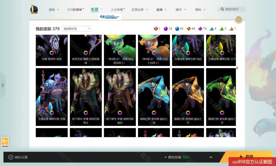Open the 雷克顿 凝结之沙 skin thumbnail
The height and width of the screenshot is (166, 276).
(188, 97)
